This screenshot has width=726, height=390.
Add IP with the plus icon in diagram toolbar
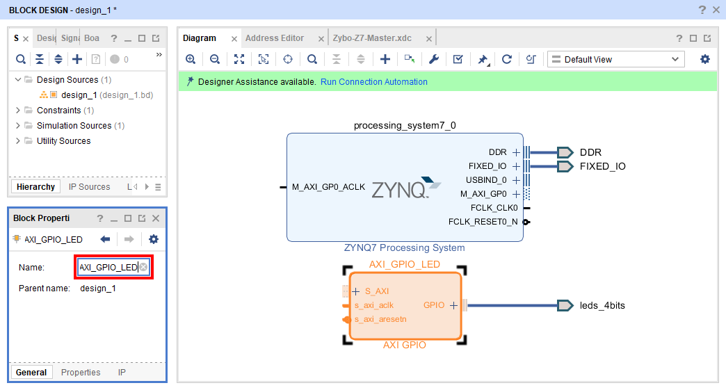point(385,59)
